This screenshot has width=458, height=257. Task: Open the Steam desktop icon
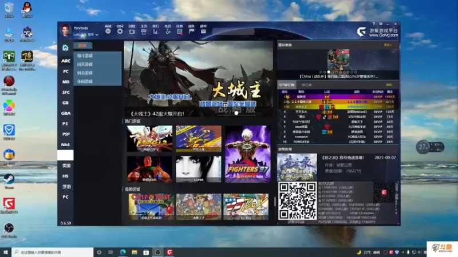(9, 181)
